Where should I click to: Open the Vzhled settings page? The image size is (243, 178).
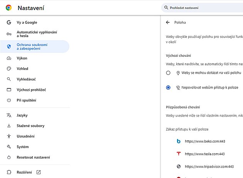pyautogui.click(x=22, y=68)
